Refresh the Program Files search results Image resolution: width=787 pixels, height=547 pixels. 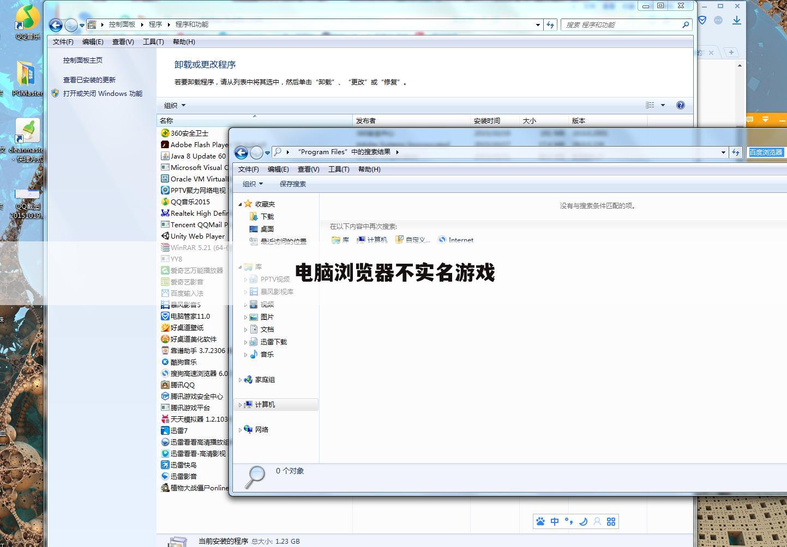tap(736, 153)
